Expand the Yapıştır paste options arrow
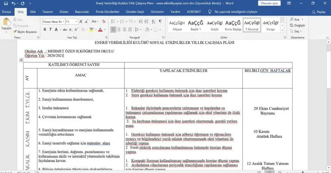The image size is (331, 173). coord(6,32)
